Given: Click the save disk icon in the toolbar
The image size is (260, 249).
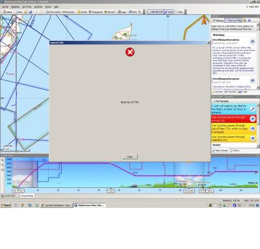Looking at the screenshot, I should (31, 12).
